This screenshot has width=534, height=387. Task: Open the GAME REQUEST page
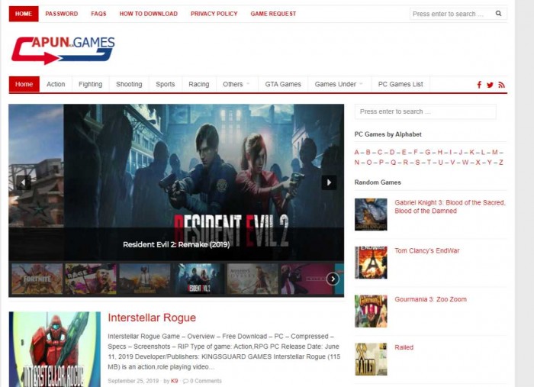[273, 14]
